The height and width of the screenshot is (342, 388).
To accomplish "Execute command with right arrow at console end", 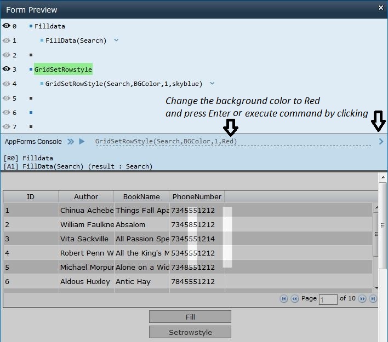I will [x=381, y=141].
